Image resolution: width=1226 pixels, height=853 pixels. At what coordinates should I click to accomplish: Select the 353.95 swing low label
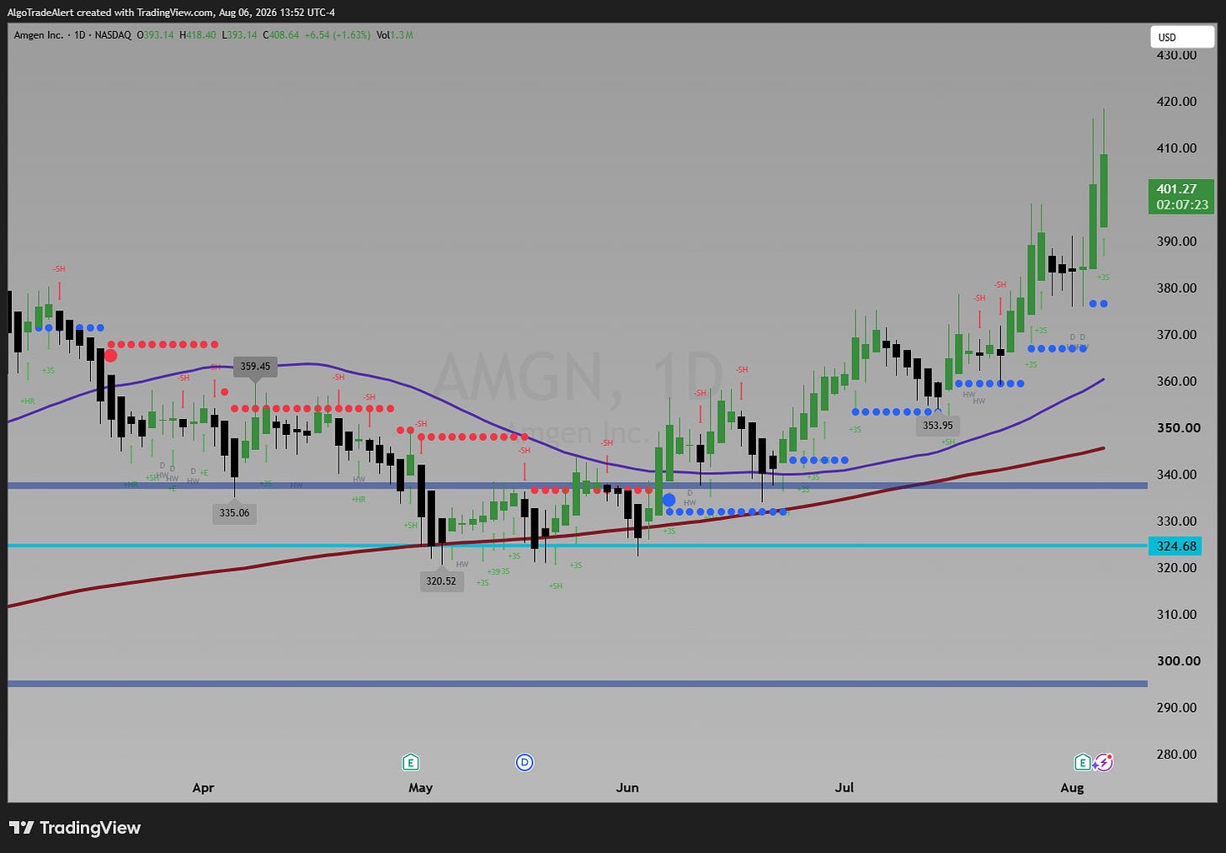[x=937, y=425]
